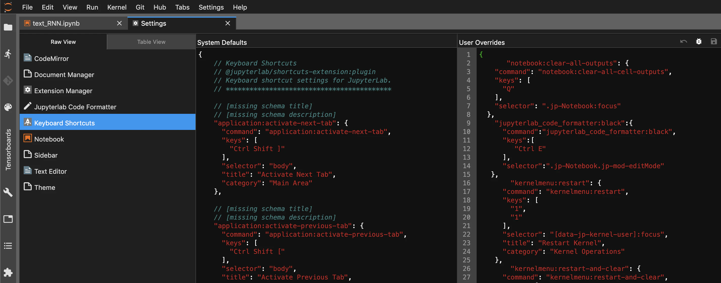The image size is (721, 283).
Task: Open the View menu
Action: (x=70, y=7)
